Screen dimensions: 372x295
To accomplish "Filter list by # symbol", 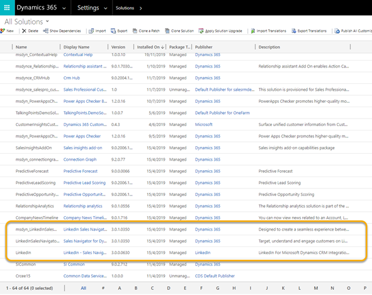I will 103,288.
